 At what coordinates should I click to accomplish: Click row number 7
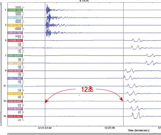tap(5, 56)
